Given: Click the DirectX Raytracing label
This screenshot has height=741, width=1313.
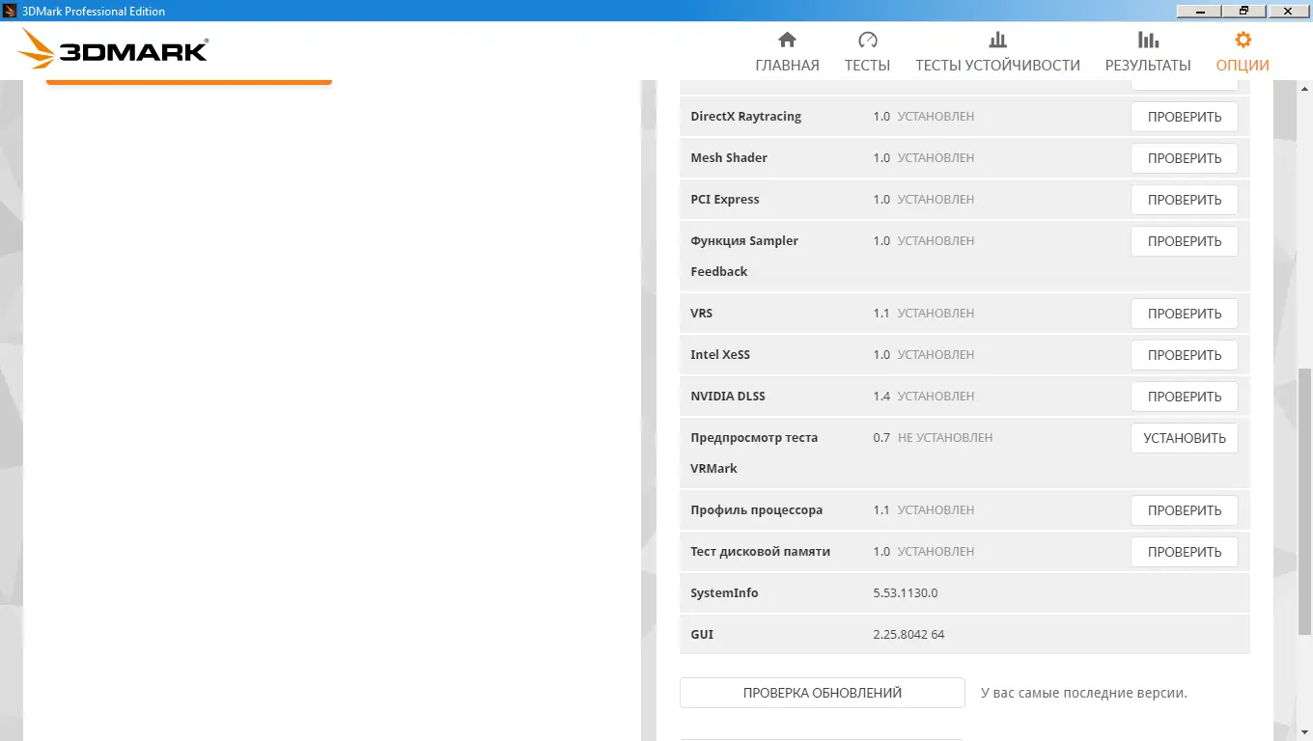Looking at the screenshot, I should (x=746, y=117).
